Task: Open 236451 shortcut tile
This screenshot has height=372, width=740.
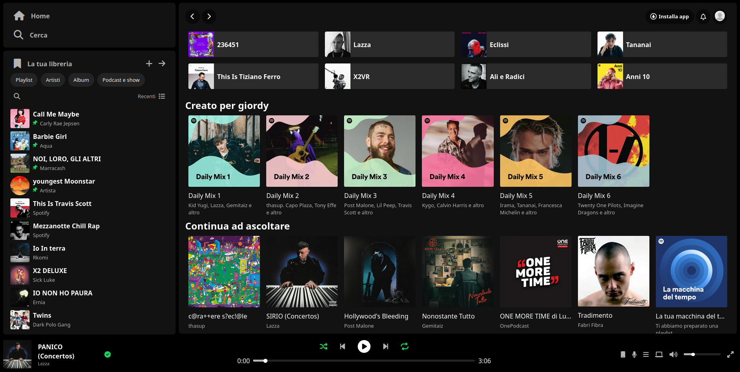Action: click(253, 44)
